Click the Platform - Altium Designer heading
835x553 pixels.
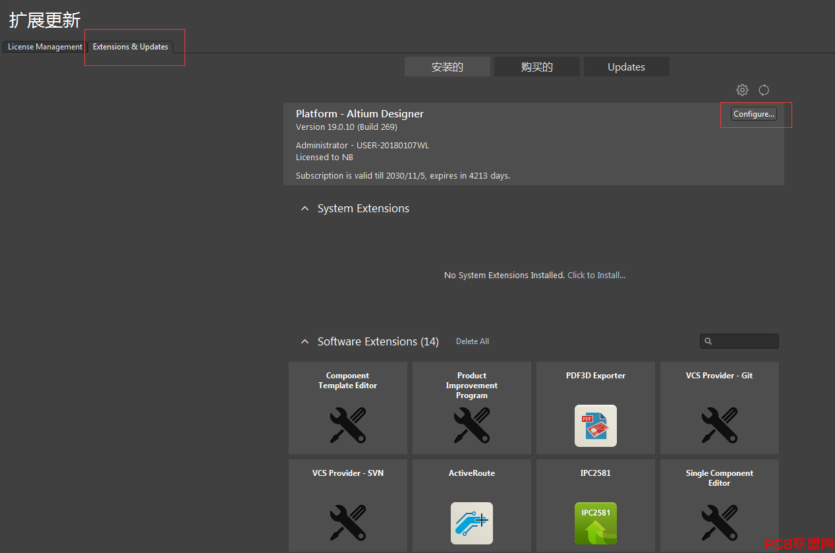360,114
